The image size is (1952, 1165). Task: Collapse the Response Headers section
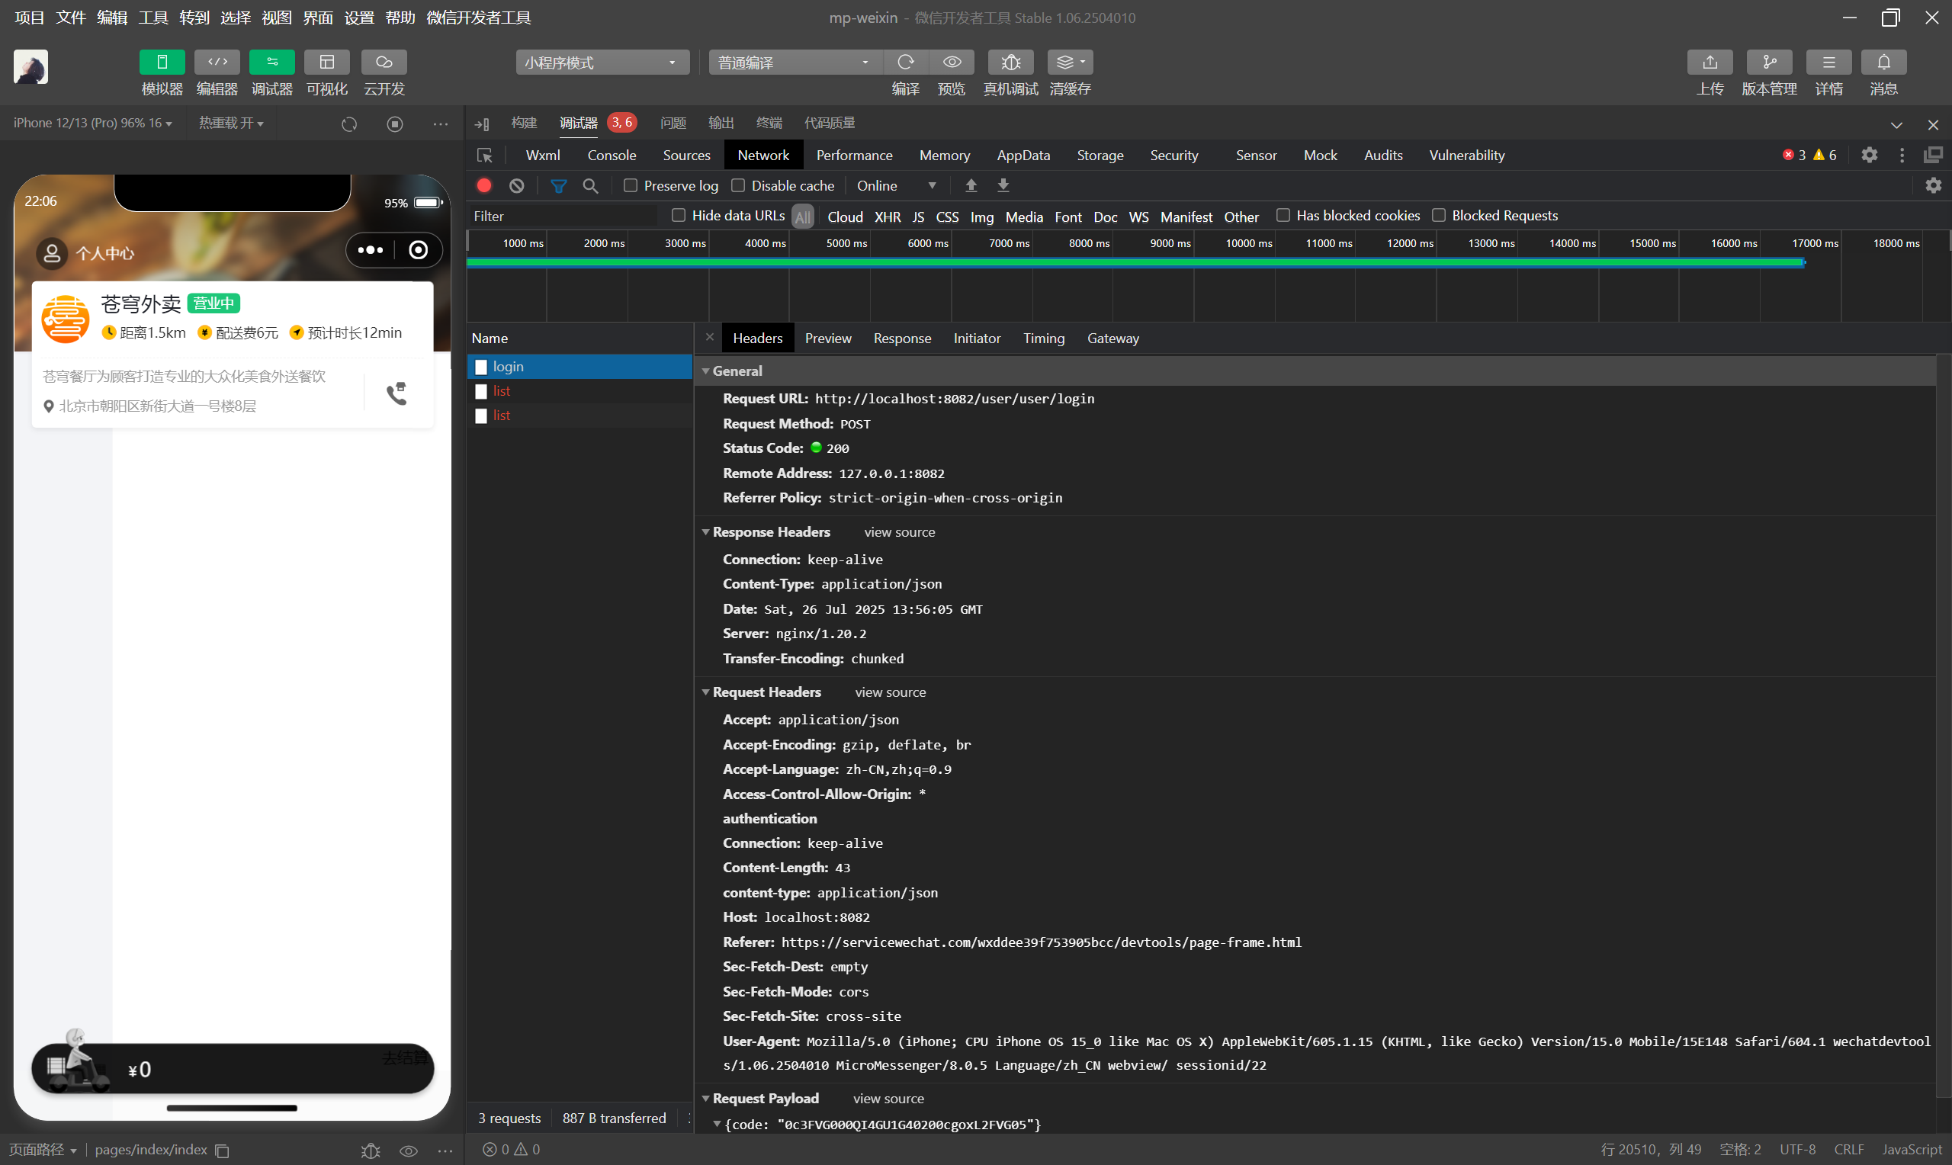[705, 531]
